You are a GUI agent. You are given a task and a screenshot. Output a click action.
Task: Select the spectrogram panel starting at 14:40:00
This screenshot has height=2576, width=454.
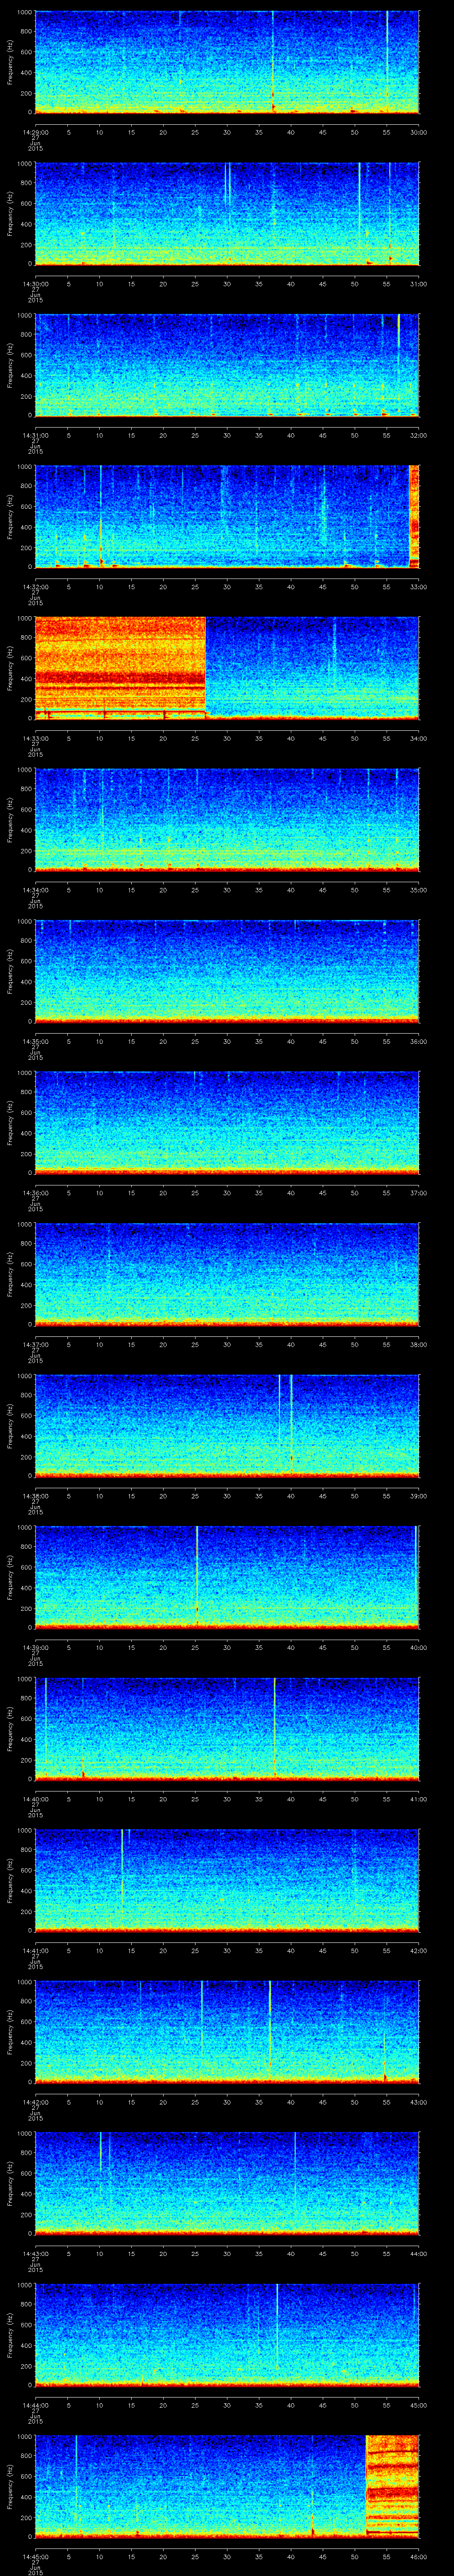pos(227,1729)
